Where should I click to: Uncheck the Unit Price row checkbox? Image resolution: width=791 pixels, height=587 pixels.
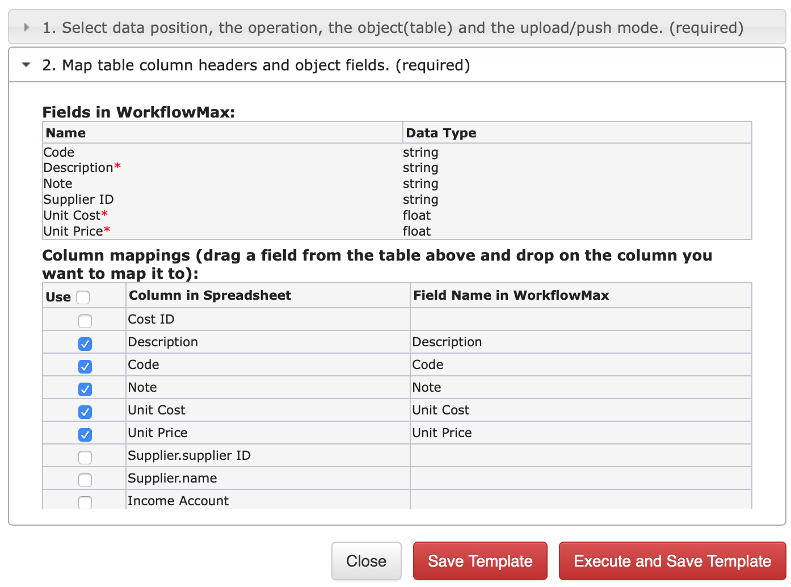85,434
